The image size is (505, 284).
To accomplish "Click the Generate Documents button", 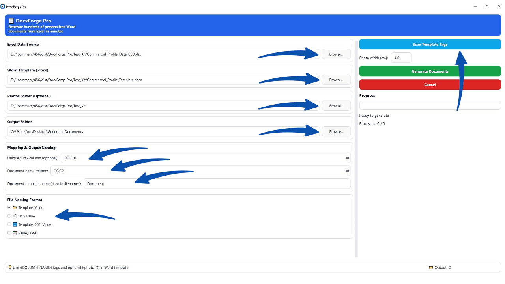I will (x=430, y=71).
